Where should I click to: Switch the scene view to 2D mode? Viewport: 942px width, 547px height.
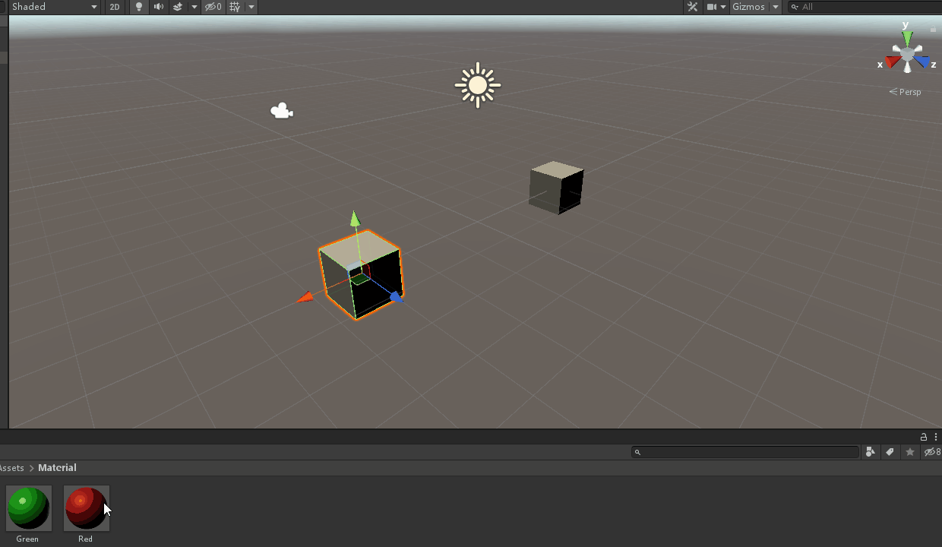tap(115, 7)
